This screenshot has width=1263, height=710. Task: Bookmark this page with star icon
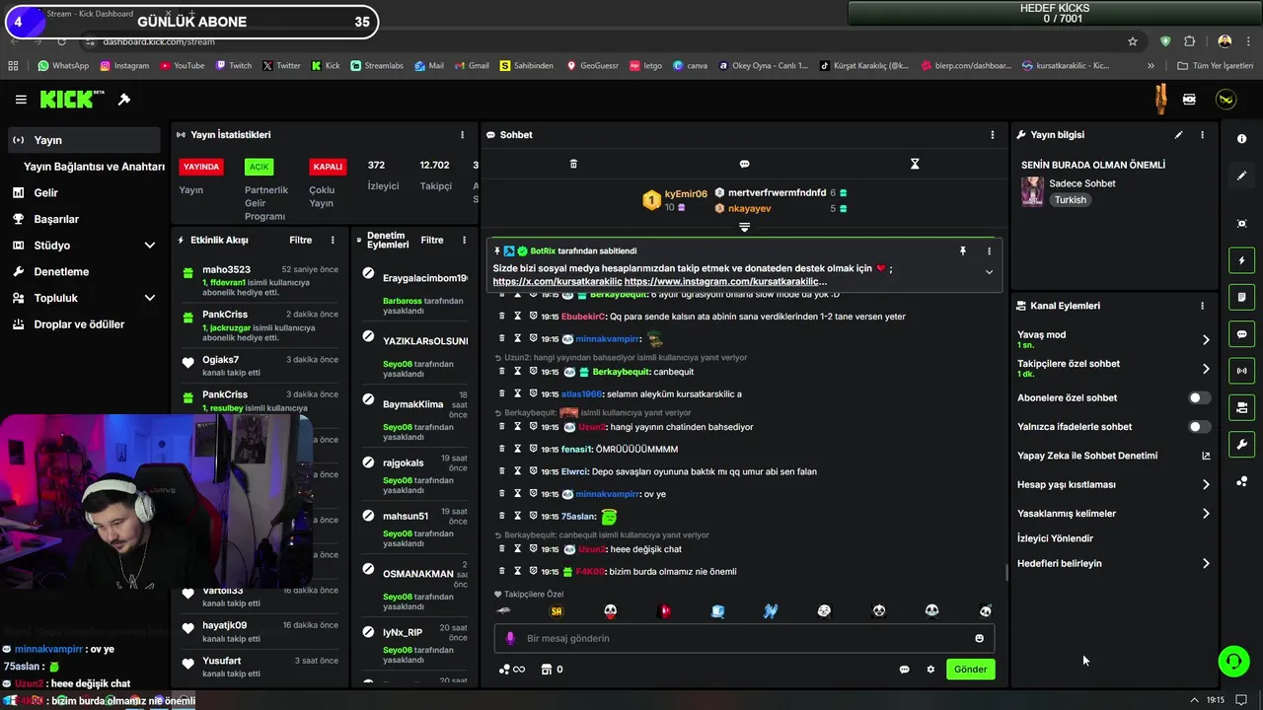coord(1133,41)
